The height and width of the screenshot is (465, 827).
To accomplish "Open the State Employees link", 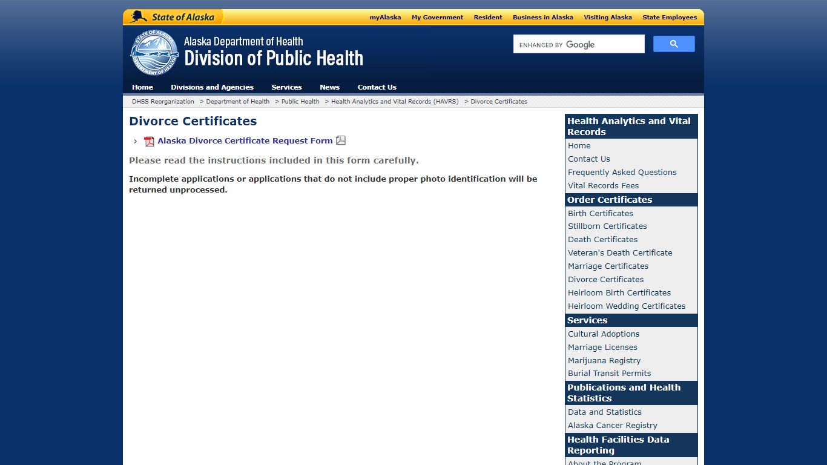I will (670, 17).
